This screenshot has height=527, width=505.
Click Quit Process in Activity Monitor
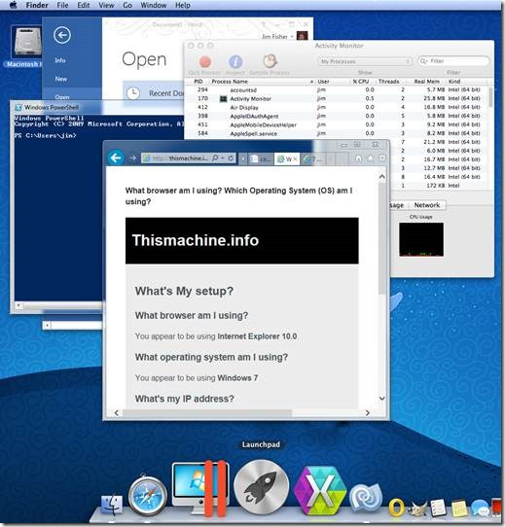[x=205, y=62]
